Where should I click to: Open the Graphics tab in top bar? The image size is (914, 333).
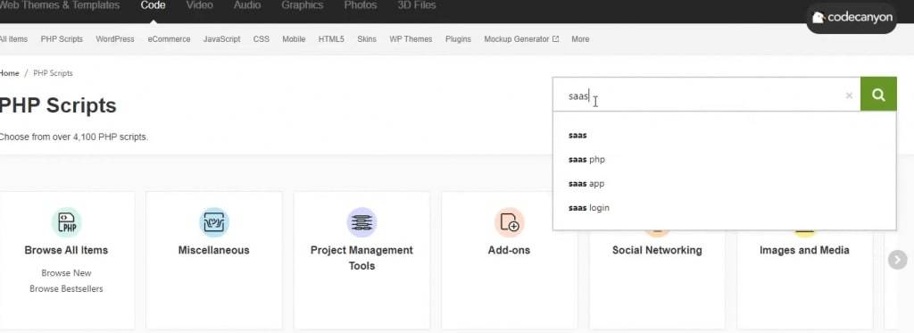pos(302,5)
